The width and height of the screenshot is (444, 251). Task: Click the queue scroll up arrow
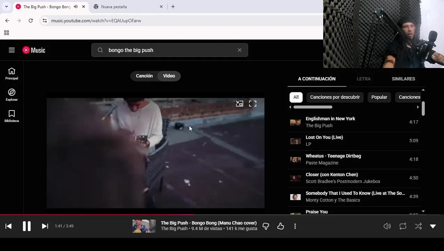pyautogui.click(x=423, y=90)
